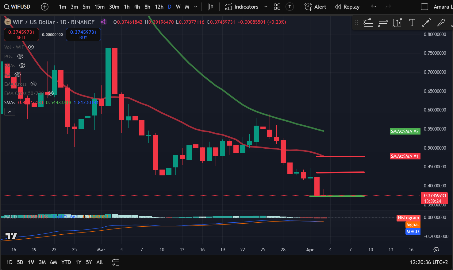Collapse the indicator legend list
Viewport: 453px width, 270px height.
[10, 112]
